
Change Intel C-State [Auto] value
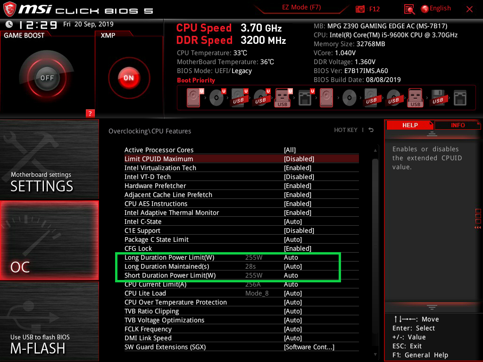241,222
